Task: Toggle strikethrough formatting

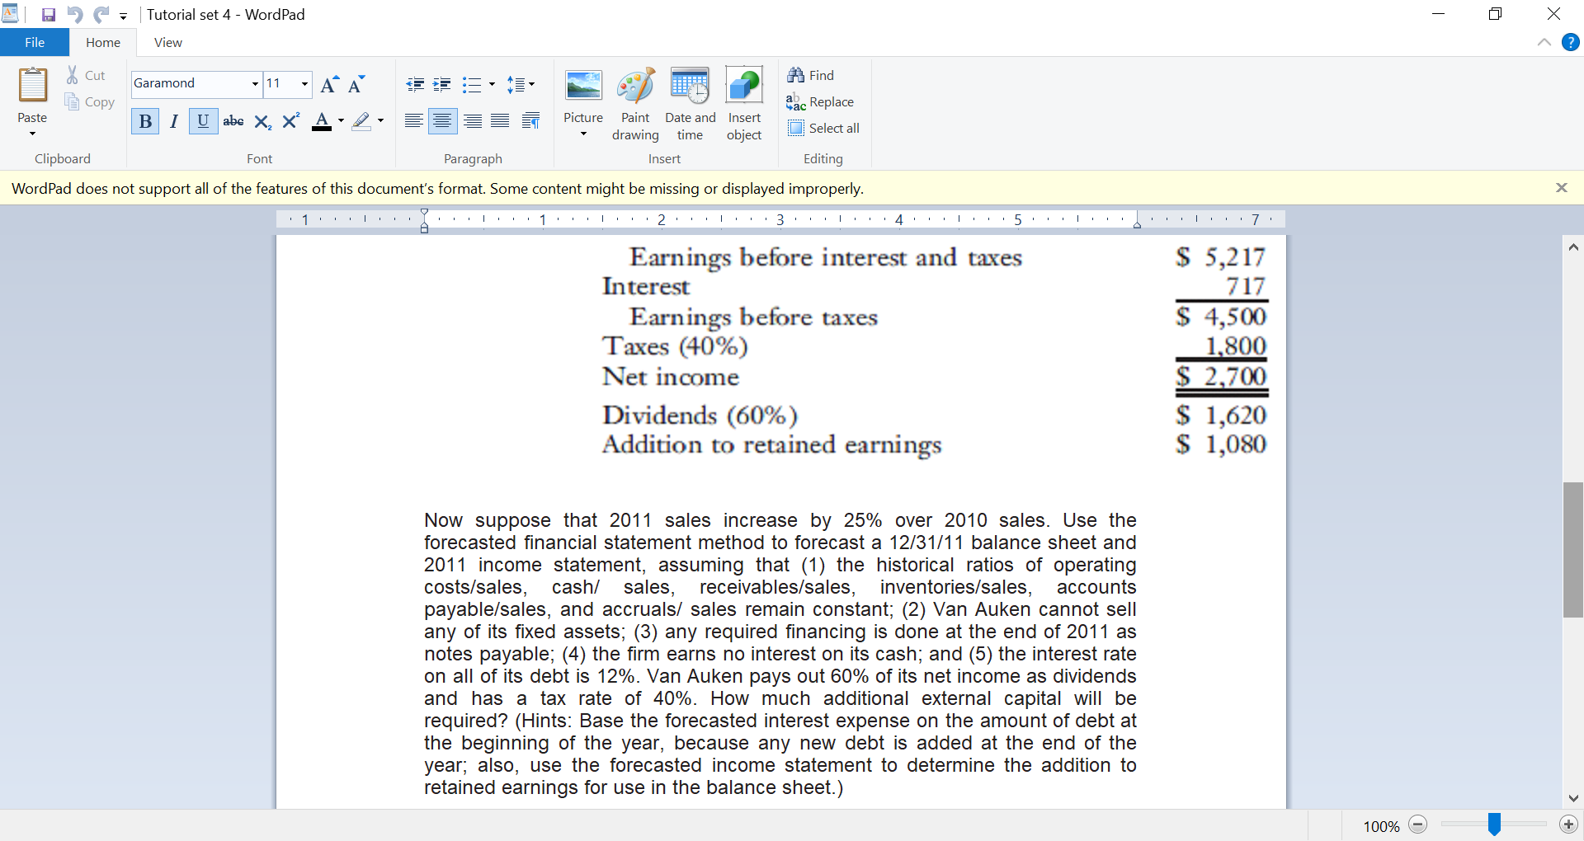Action: point(233,120)
